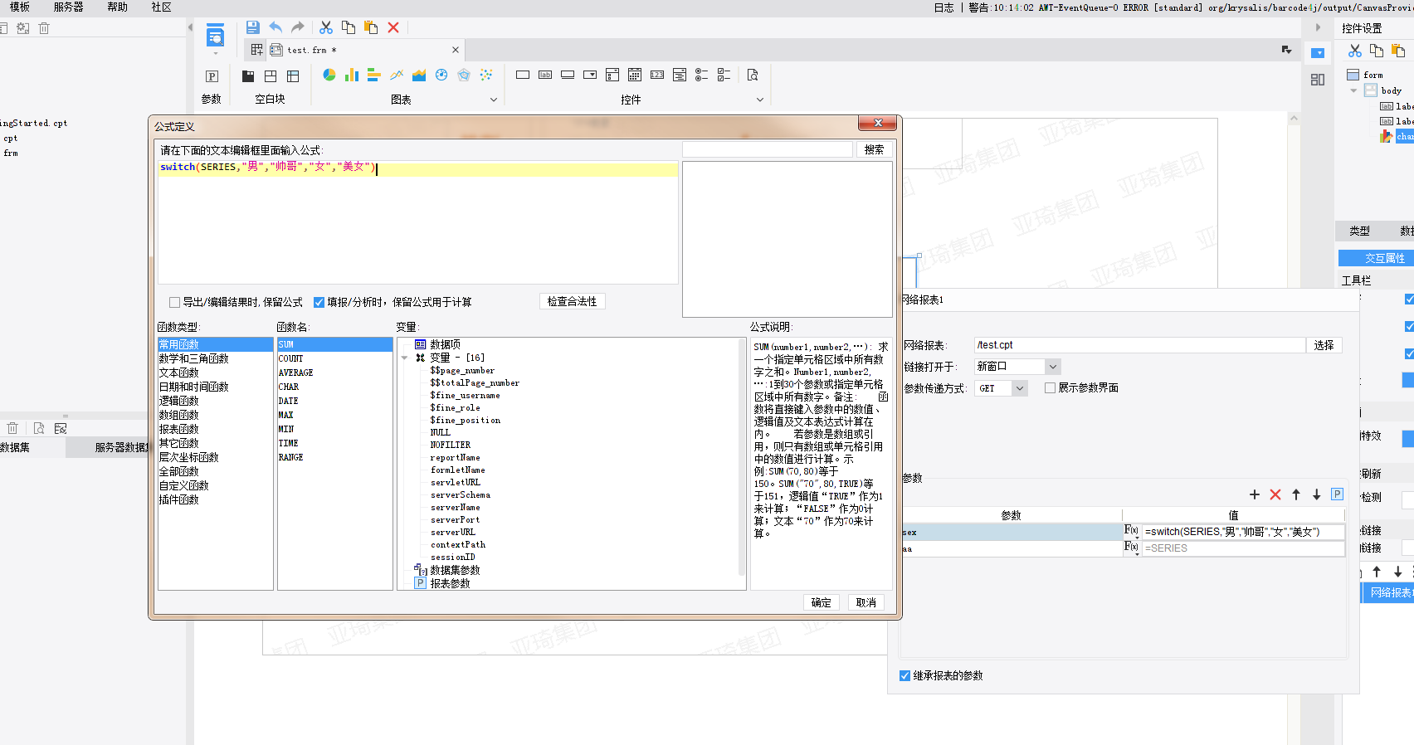The image size is (1414, 745).
Task: Add the radio button group widget
Action: click(702, 75)
